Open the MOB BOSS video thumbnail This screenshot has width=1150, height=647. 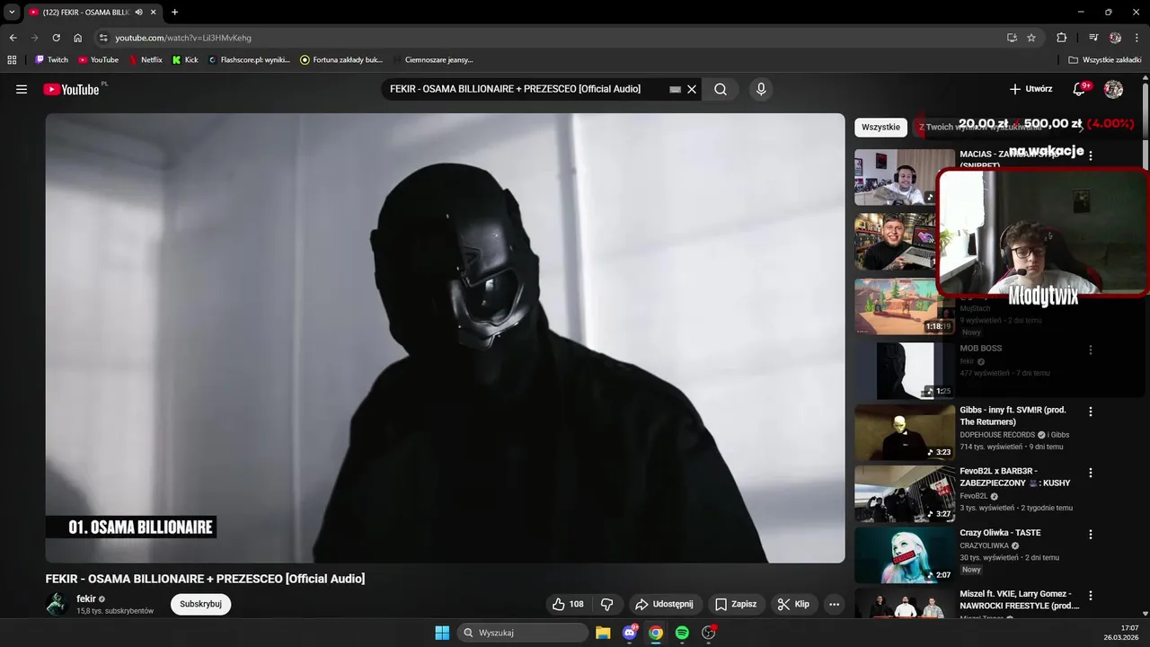pos(904,370)
